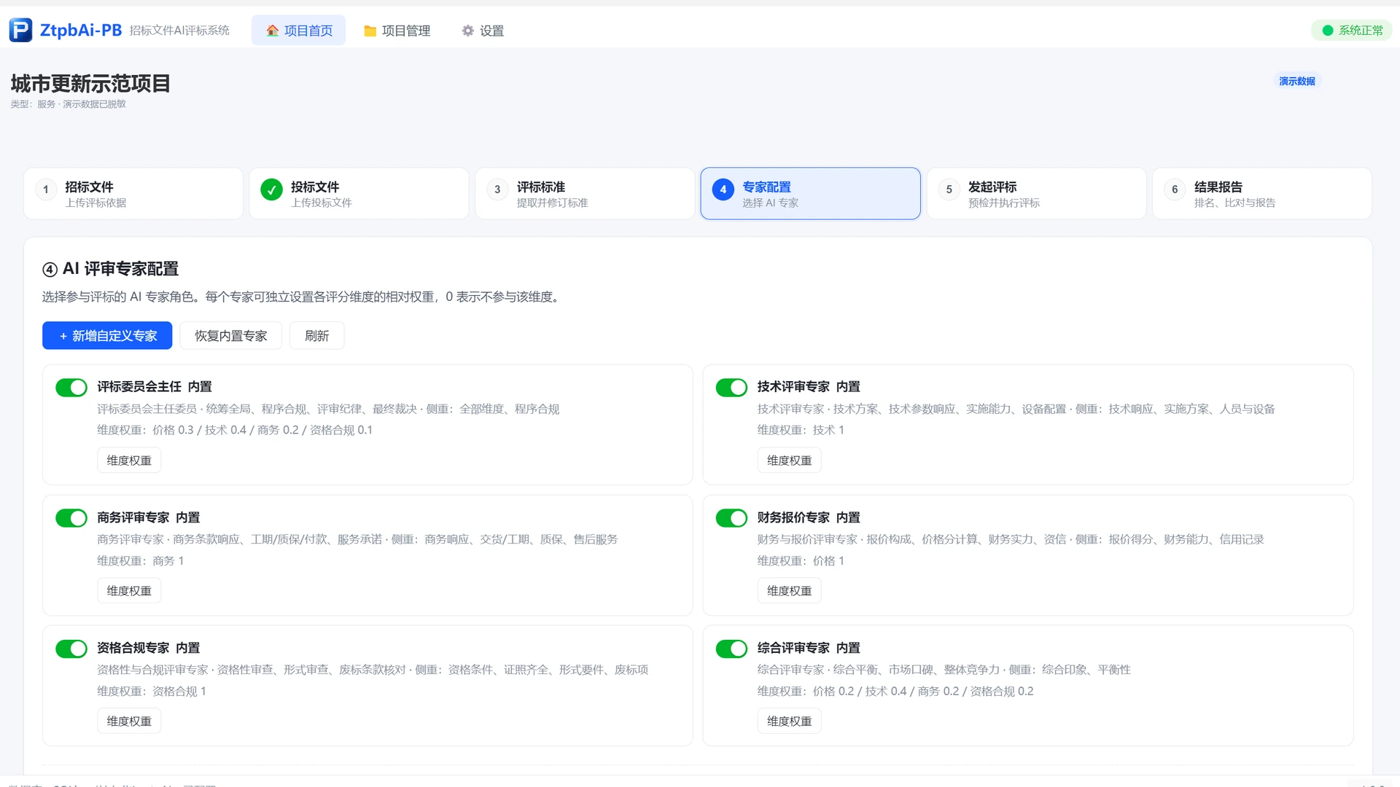1400x787 pixels.
Task: Click the 技术评审专家 card title
Action: [793, 387]
